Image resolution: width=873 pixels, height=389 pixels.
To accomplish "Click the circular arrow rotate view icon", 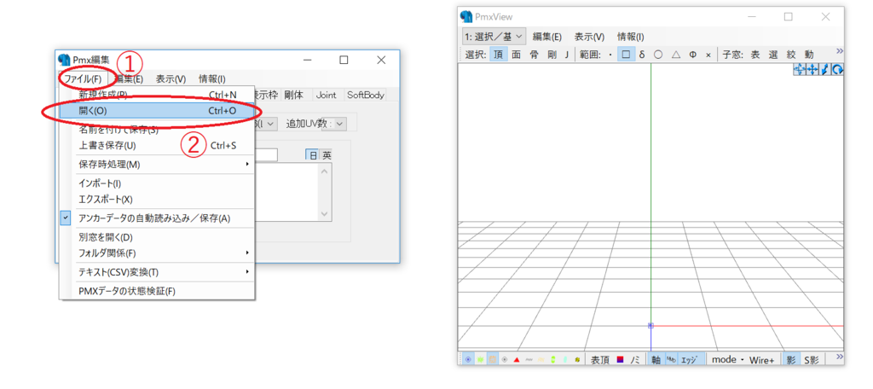I will [837, 70].
